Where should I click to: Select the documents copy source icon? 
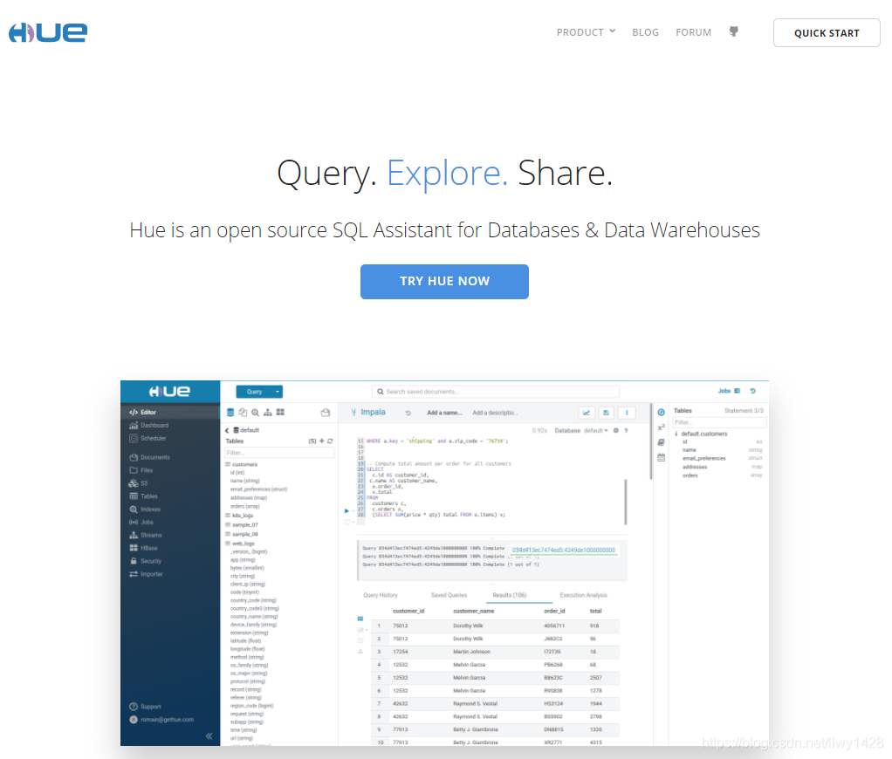coord(243,413)
